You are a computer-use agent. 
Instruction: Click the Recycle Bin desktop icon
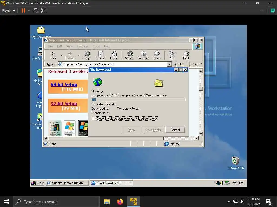click(236, 163)
